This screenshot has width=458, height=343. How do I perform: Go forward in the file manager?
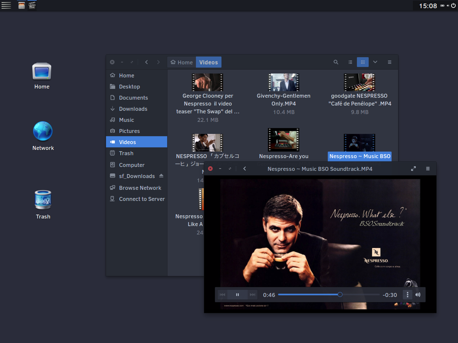(158, 62)
